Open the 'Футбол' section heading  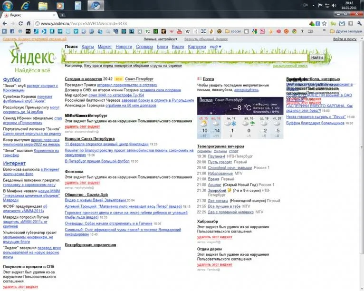pyautogui.click(x=12, y=79)
